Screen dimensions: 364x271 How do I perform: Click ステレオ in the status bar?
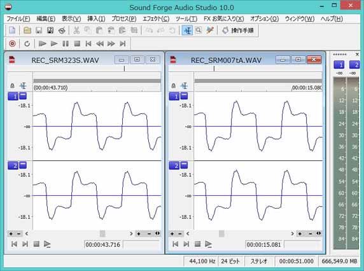(259, 261)
